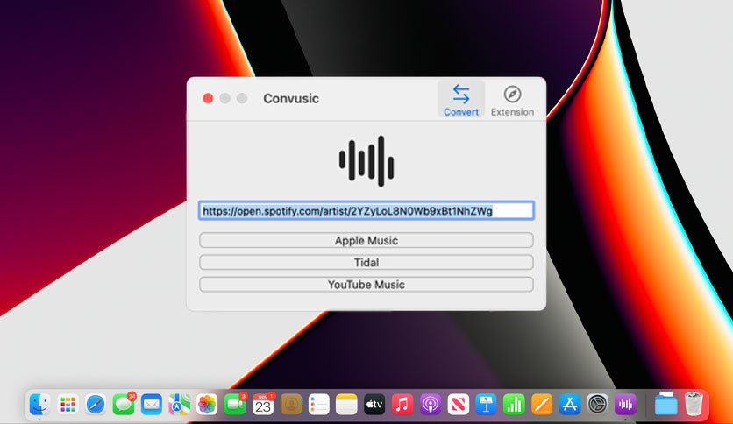The image size is (733, 424).
Task: Open Launchpad from the Dock
Action: pyautogui.click(x=68, y=404)
